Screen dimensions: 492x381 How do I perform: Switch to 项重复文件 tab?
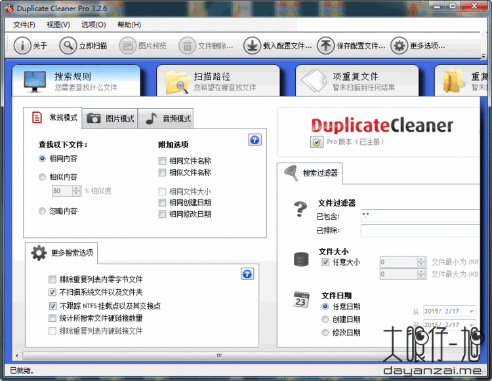pyautogui.click(x=357, y=81)
